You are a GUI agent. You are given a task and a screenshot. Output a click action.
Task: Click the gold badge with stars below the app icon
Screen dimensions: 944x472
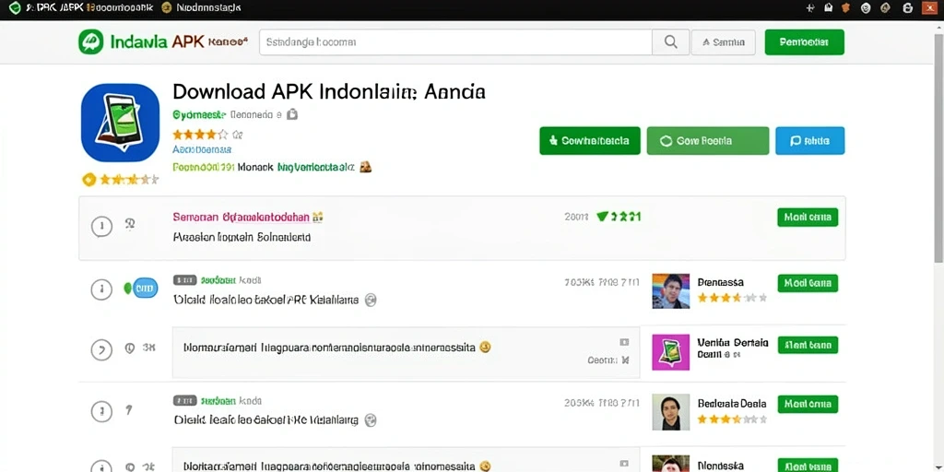pos(121,180)
